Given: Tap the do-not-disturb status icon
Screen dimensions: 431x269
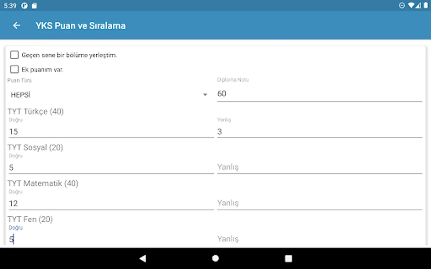Looking at the screenshot, I should coord(402,5).
